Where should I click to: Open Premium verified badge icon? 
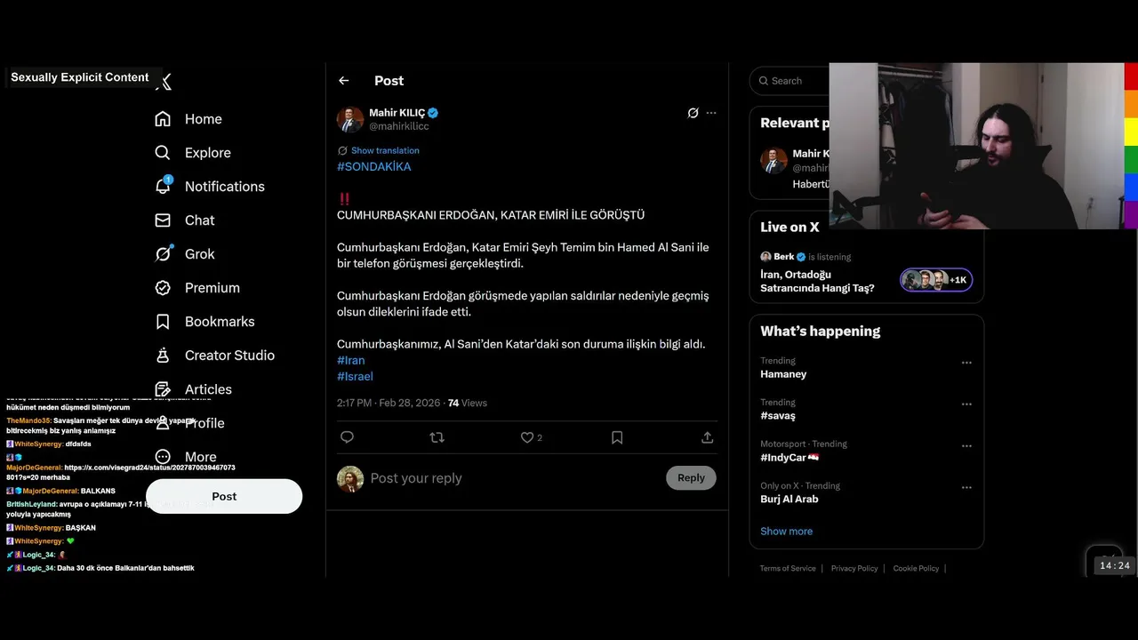click(x=163, y=288)
